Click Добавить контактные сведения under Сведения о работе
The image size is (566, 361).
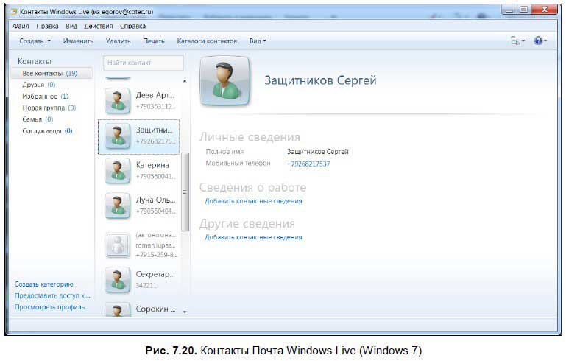click(x=253, y=201)
